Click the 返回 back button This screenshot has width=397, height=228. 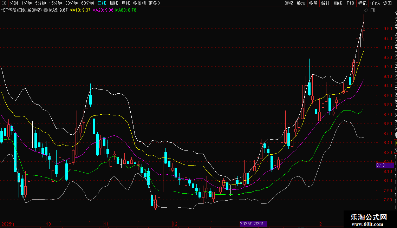click(x=388, y=3)
